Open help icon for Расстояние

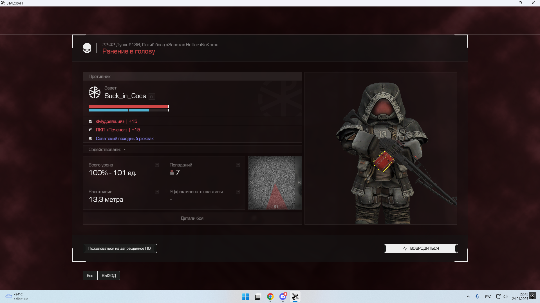click(x=157, y=192)
